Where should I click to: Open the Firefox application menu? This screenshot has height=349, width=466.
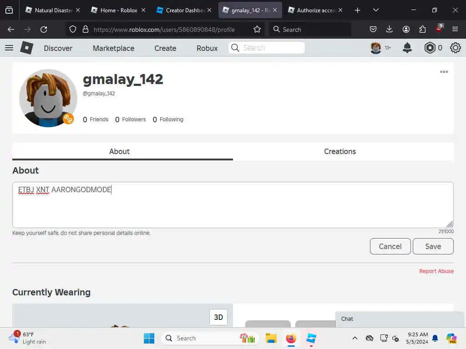(455, 29)
